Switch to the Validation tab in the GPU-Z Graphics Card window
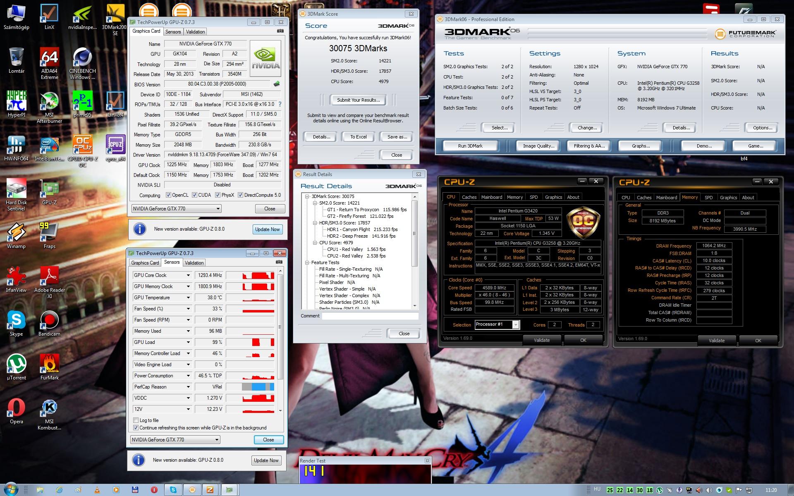This screenshot has height=496, width=794. [x=195, y=32]
